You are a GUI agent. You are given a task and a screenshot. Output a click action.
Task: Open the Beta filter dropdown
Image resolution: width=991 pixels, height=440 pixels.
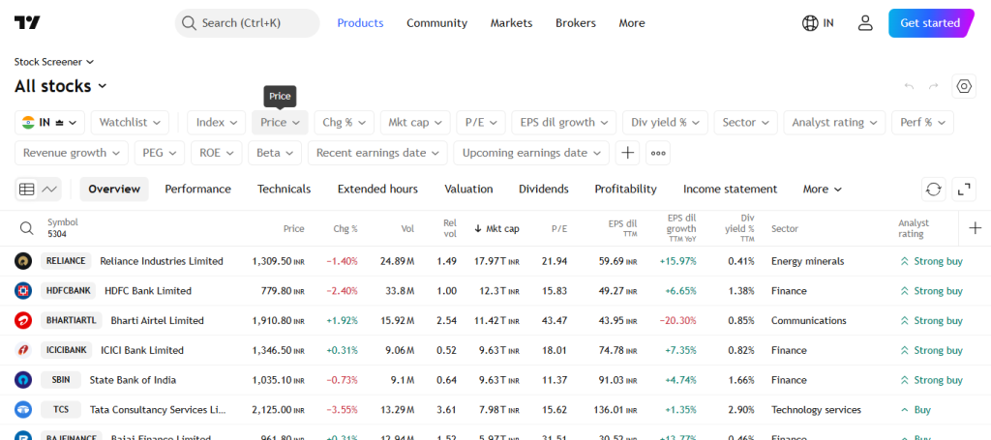point(275,153)
